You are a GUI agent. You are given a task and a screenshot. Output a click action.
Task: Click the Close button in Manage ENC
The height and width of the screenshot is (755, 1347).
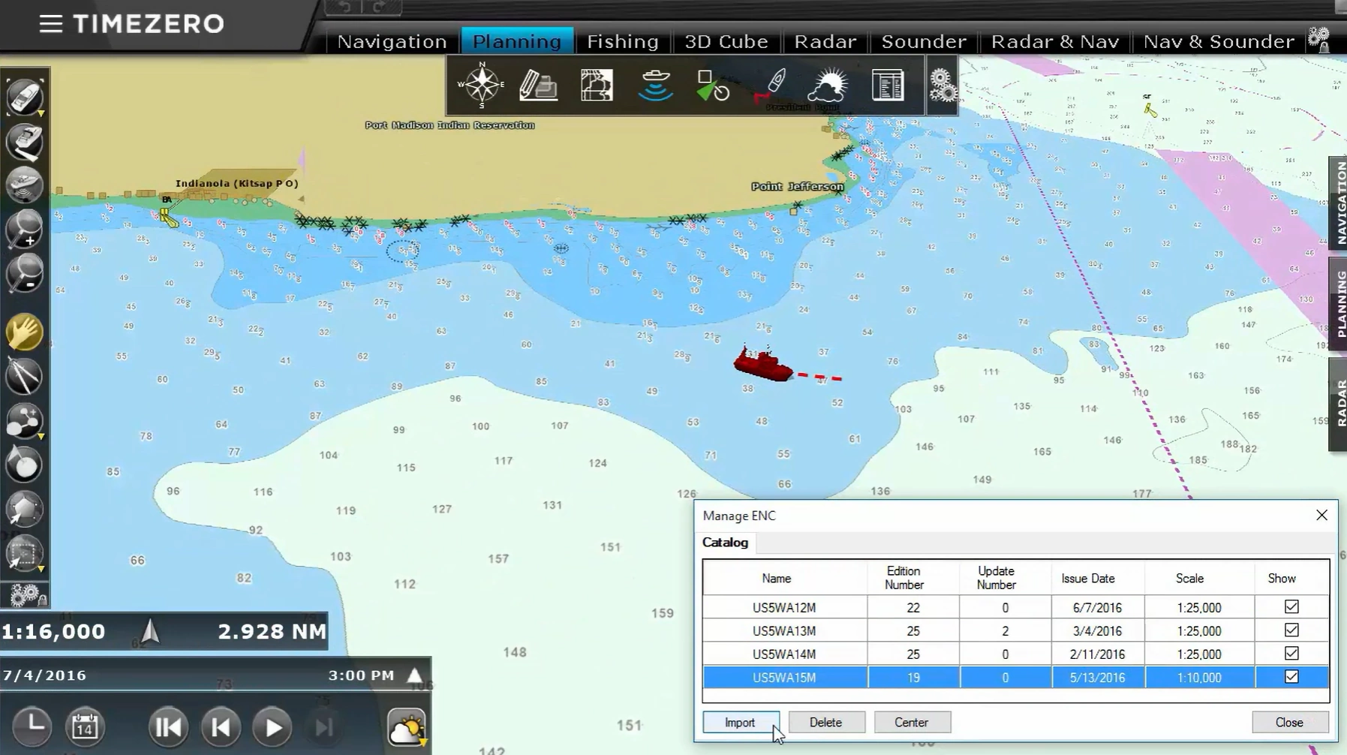coord(1289,722)
